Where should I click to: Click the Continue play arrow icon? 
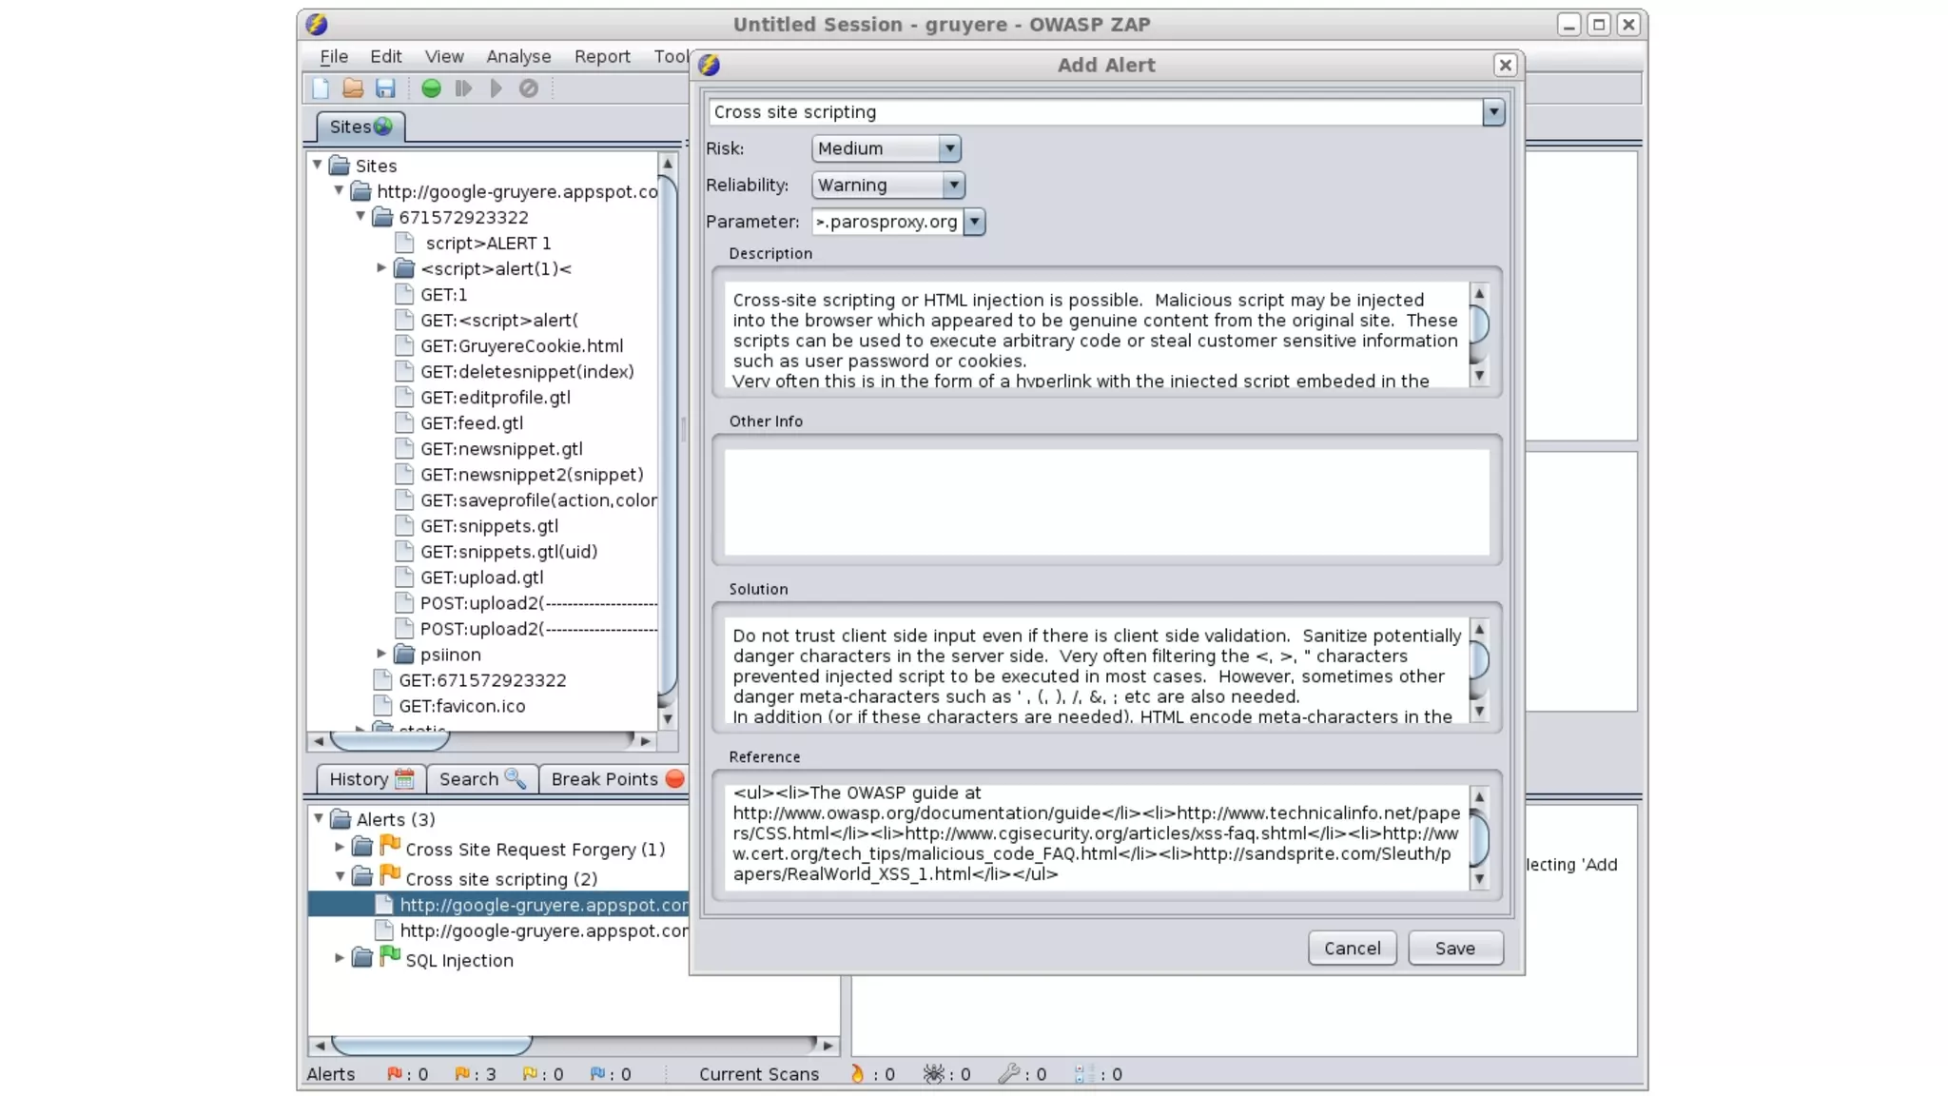point(496,88)
